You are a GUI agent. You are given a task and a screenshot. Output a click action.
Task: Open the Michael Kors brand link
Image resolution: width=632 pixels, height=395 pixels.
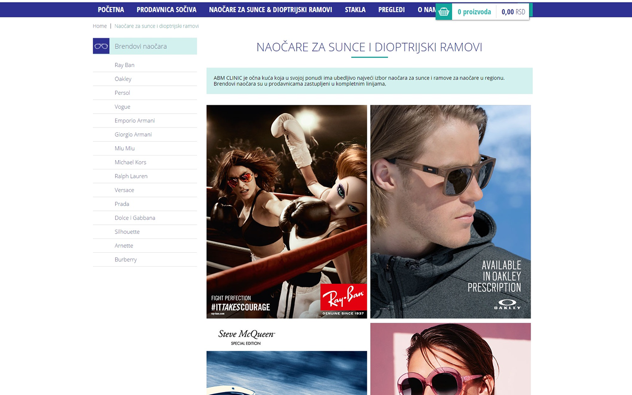(x=130, y=162)
